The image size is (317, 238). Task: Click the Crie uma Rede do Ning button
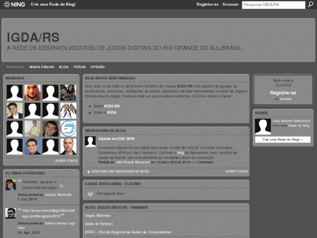click(283, 140)
